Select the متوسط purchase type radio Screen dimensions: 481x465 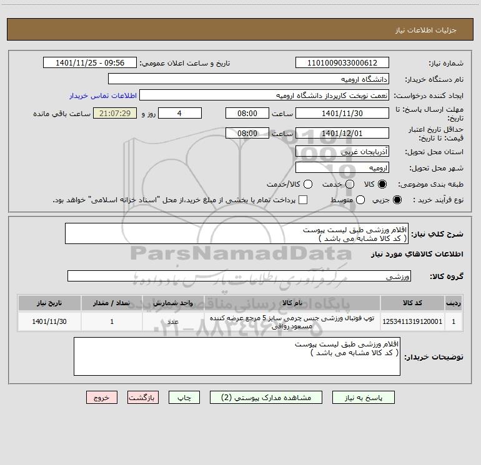(x=360, y=200)
